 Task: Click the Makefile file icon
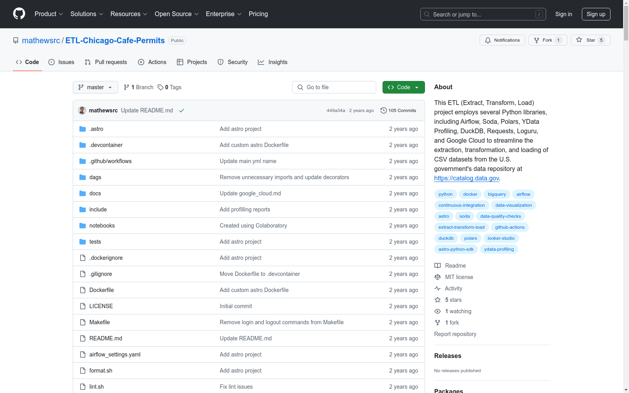coord(83,322)
